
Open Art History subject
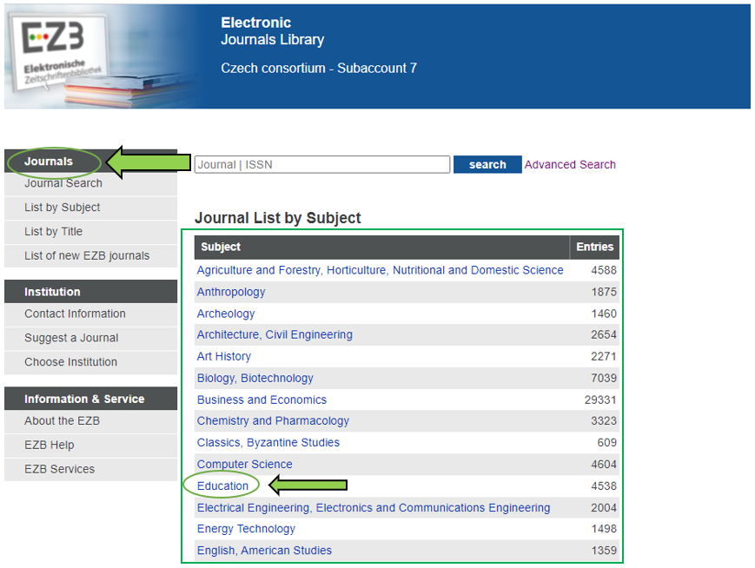(224, 356)
